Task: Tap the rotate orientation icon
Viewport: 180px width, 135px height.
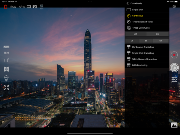Action: [7, 60]
